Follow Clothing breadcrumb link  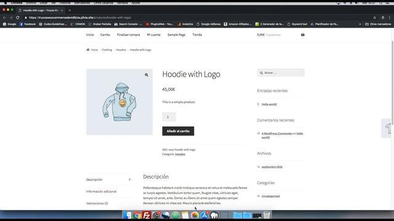click(107, 50)
